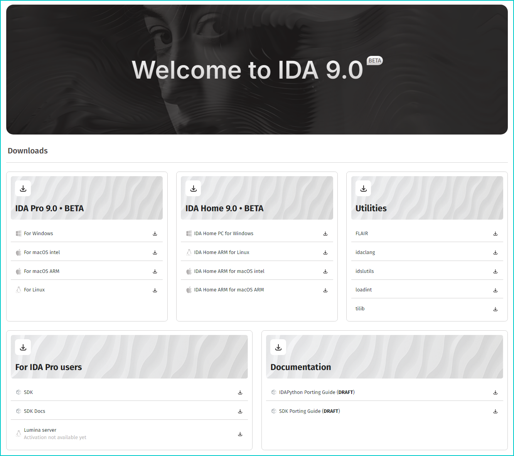Screen dimensions: 514x456
Task: Click download icon for IDA Home ARM for macOS ARM
Action: click(x=325, y=290)
